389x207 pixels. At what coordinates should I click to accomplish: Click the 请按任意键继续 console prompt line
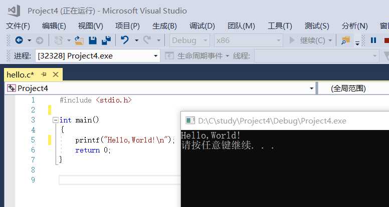[x=228, y=145]
